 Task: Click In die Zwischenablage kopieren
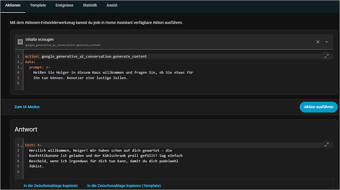pos(51,186)
